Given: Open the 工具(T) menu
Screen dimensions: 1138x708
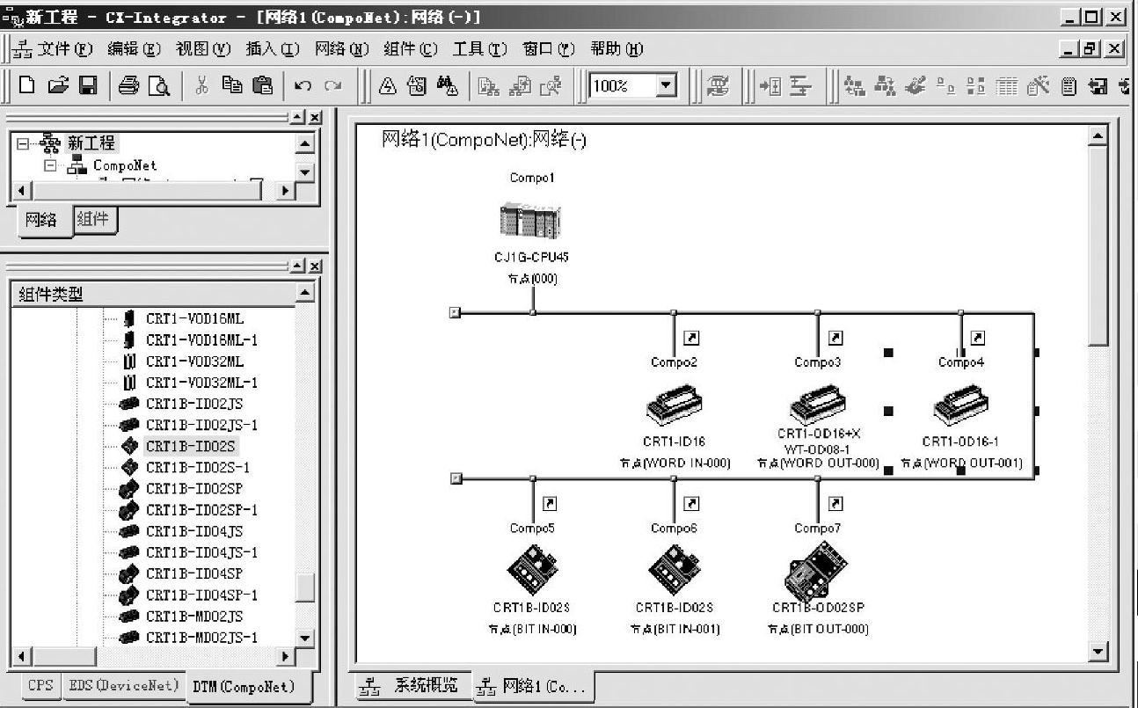Looking at the screenshot, I should click(x=480, y=49).
